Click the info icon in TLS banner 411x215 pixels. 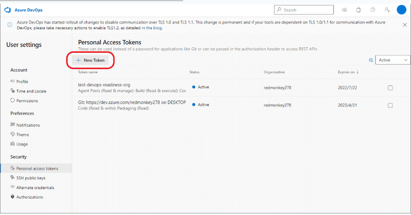pos(10,25)
